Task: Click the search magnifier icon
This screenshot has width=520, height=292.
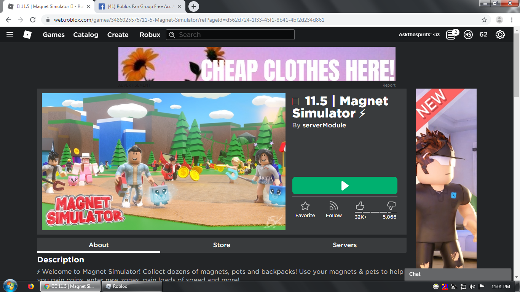Action: 172,35
